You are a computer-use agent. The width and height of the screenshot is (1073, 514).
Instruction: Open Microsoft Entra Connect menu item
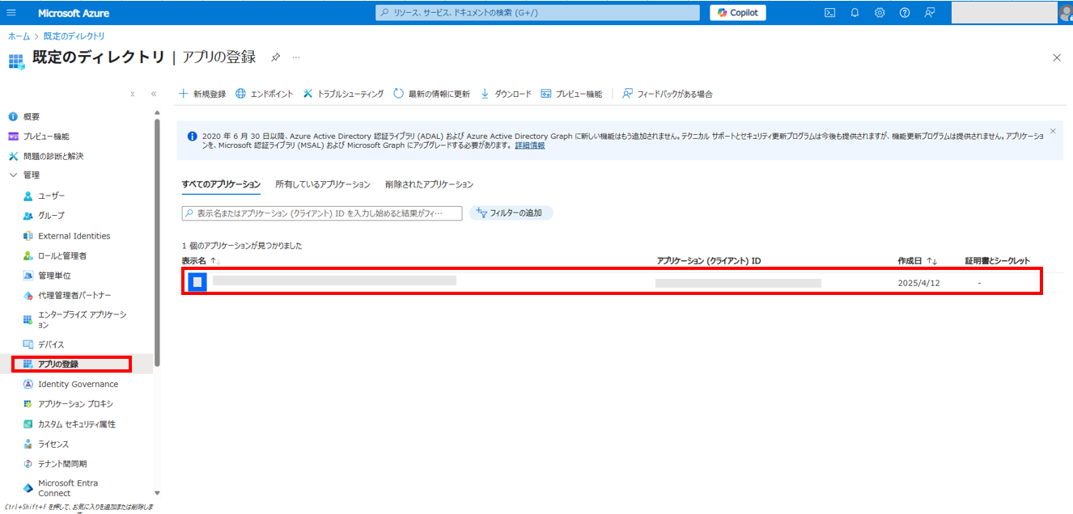[x=68, y=488]
